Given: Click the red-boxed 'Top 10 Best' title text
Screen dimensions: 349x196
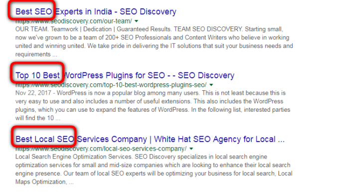Looking at the screenshot, I should coord(37,75).
